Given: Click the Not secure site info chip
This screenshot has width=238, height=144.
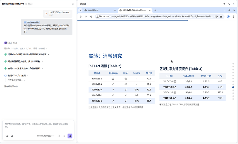Looking at the screenshot, I should tap(103, 17).
